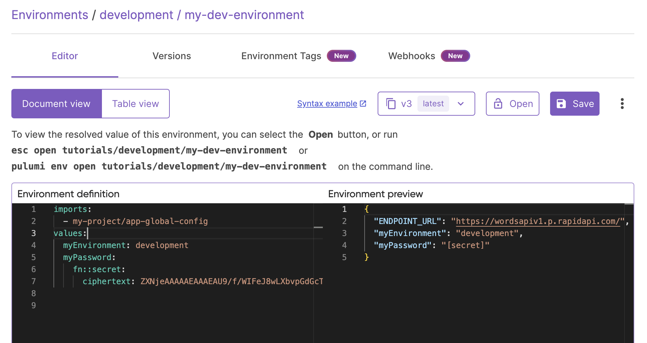The width and height of the screenshot is (647, 343).
Task: Click the latest version badge
Action: coord(433,104)
